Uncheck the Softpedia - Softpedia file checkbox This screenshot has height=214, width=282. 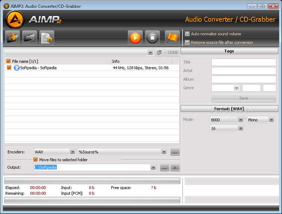(9, 68)
